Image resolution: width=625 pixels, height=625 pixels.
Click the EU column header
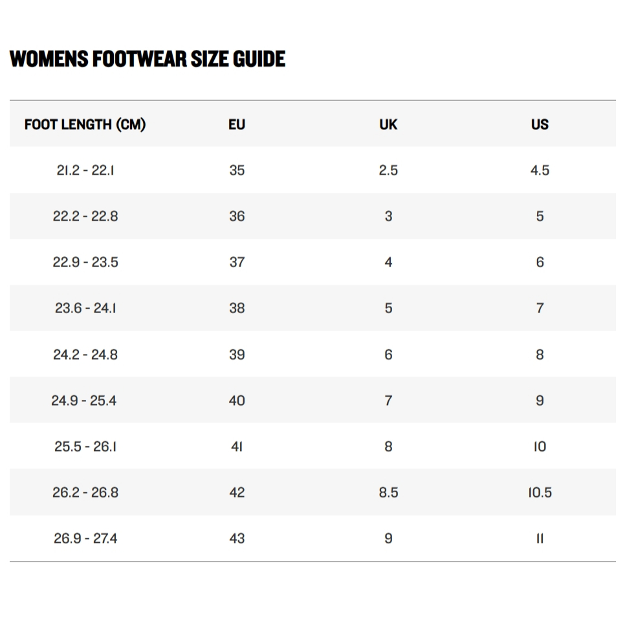tap(237, 124)
